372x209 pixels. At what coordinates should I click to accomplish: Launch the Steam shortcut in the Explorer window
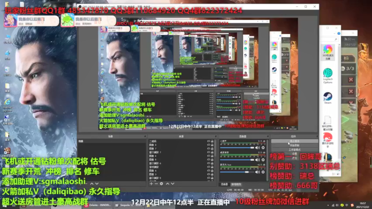tap(328, 98)
